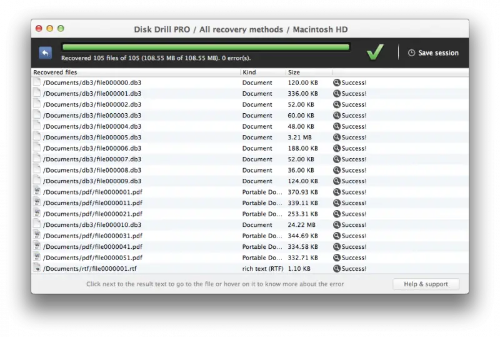500x337 pixels.
Task: Open Help & support
Action: pos(426,284)
